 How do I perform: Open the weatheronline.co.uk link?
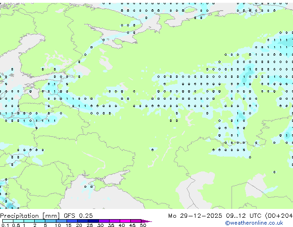[x=254, y=223]
